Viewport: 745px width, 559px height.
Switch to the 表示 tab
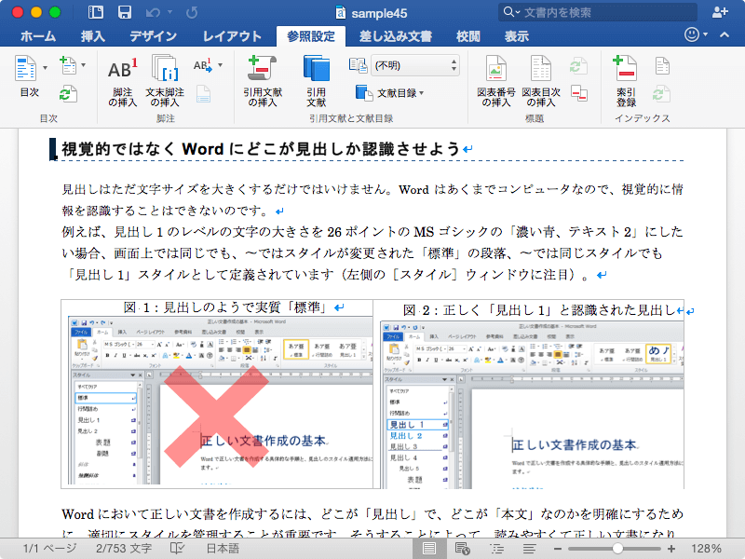[517, 36]
